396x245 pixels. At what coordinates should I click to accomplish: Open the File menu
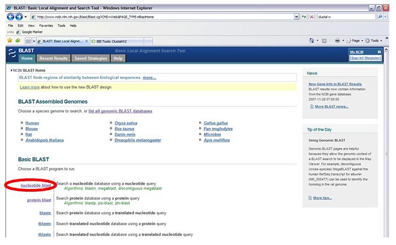[x=10, y=25]
